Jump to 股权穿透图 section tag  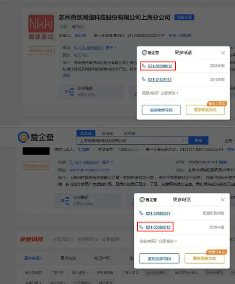click(105, 272)
